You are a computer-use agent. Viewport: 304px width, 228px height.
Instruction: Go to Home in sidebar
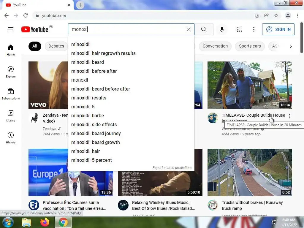tap(11, 50)
